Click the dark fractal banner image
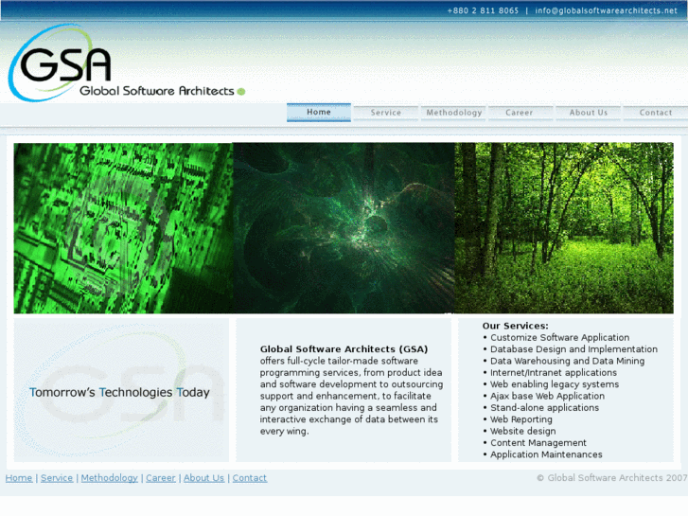This screenshot has width=688, height=516. (344, 228)
